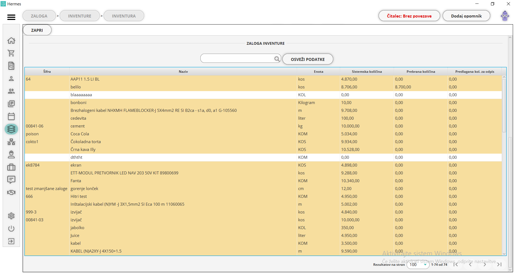
Task: Open the calendar sidebar icon
Action: tap(11, 116)
